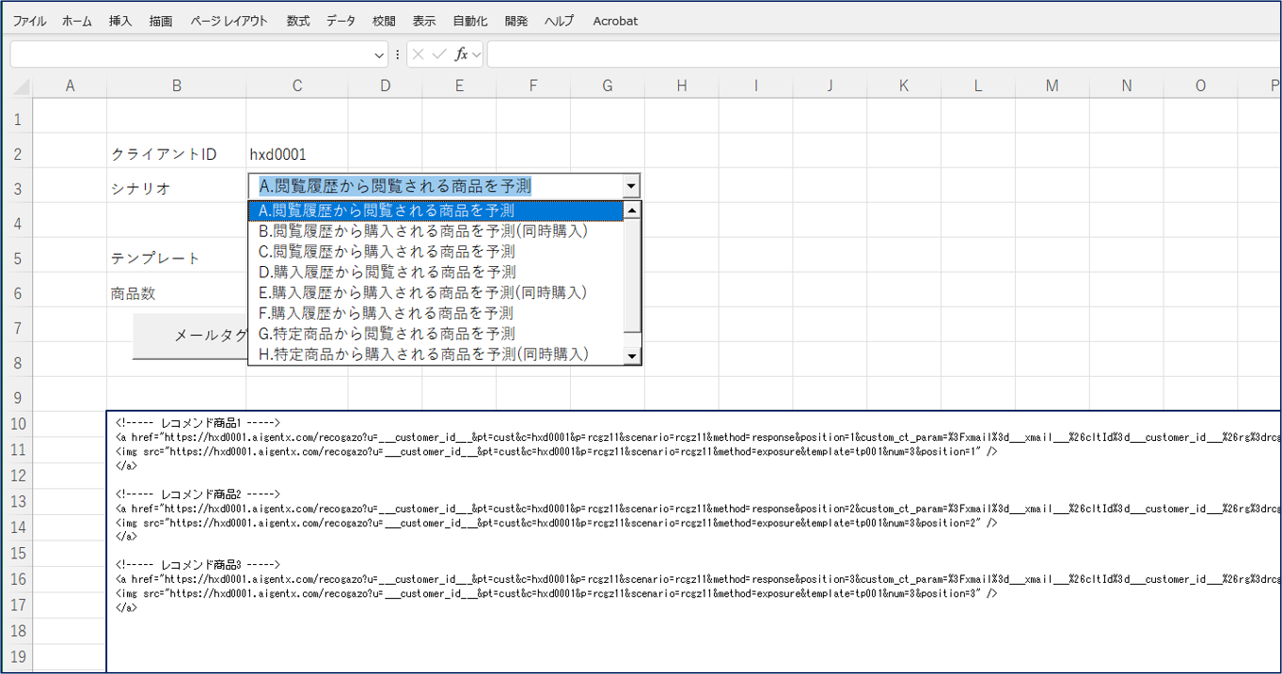
Task: Open the ホーム ribbon tab
Action: (x=77, y=21)
